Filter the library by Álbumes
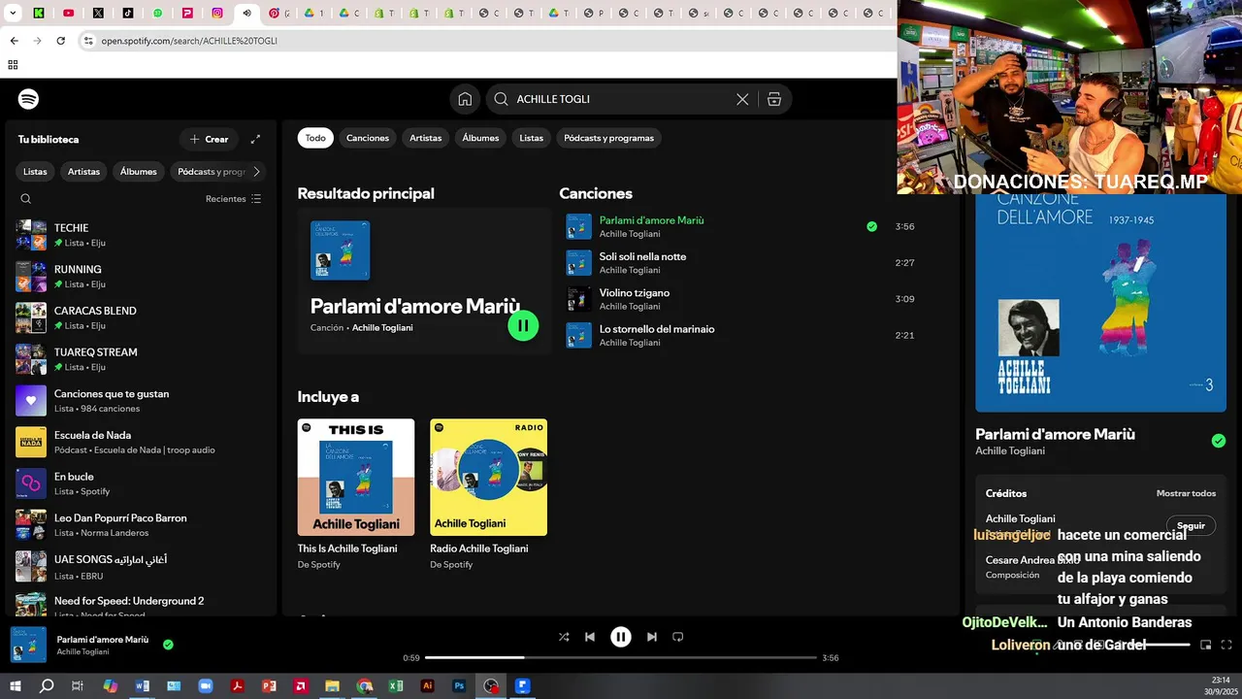The height and width of the screenshot is (699, 1242). (139, 172)
